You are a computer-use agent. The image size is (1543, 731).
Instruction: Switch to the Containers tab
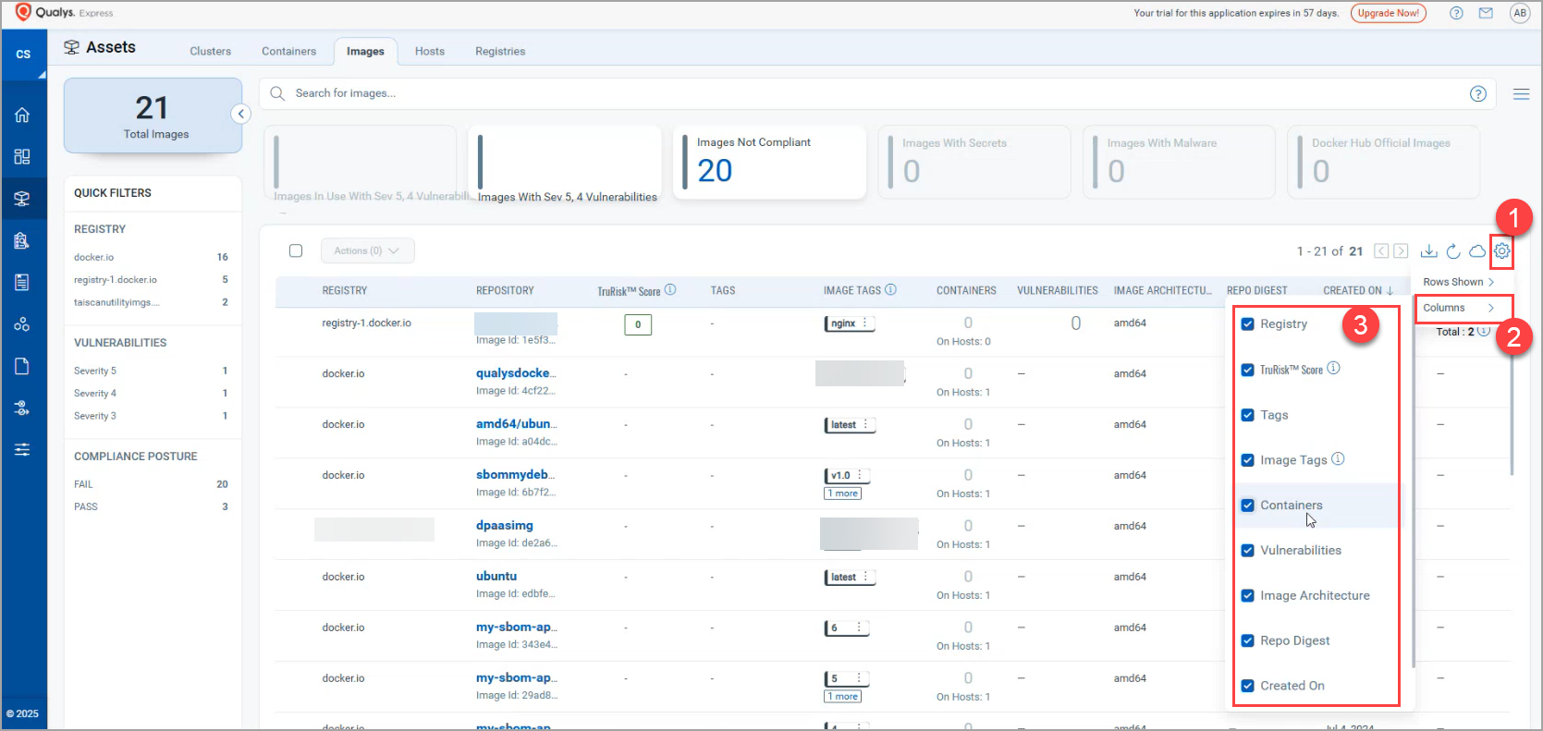(288, 51)
